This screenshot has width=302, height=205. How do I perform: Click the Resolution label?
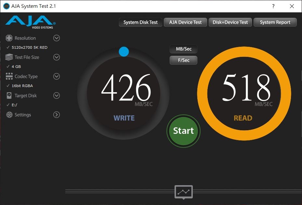tap(25, 38)
